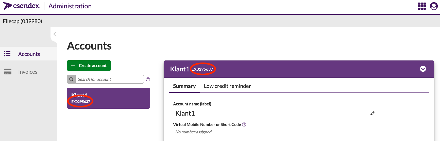Click the Invoices card icon in sidebar

coord(8,72)
